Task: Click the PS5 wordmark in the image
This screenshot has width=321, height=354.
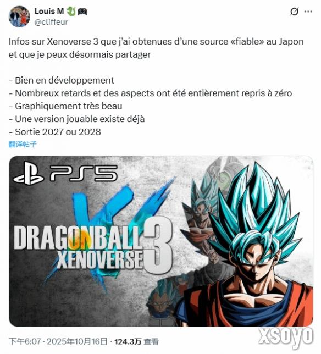Action: [84, 173]
